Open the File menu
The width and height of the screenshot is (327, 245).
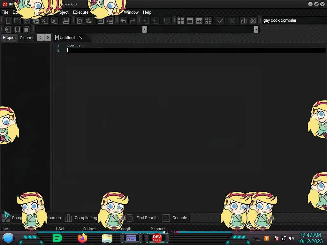(5, 12)
